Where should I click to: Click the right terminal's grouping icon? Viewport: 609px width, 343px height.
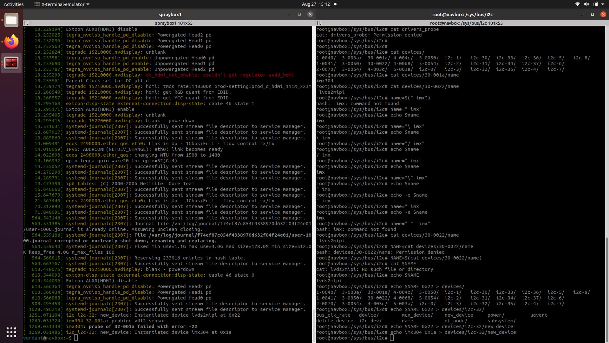(x=319, y=23)
